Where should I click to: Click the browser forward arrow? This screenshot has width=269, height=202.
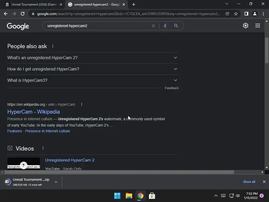click(x=14, y=14)
